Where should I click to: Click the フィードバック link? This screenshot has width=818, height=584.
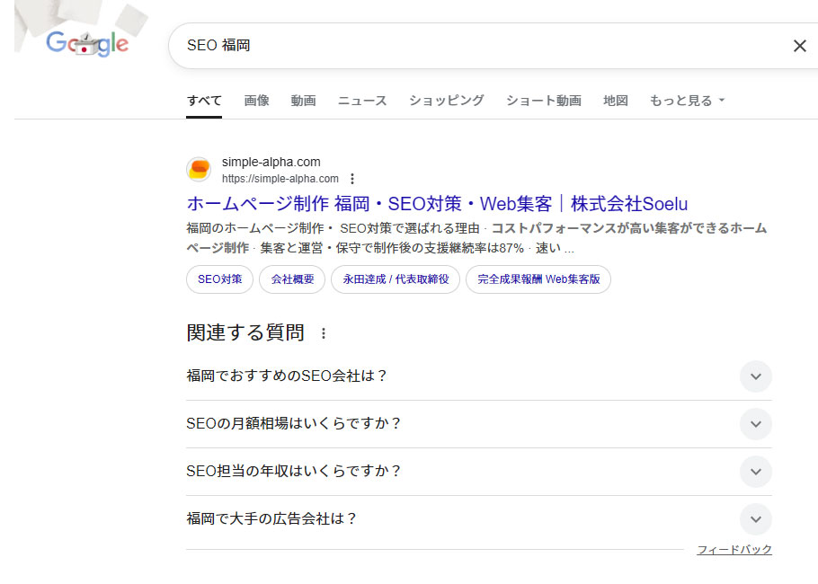click(734, 550)
